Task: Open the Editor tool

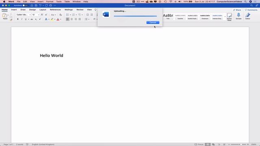Action: click(x=248, y=16)
